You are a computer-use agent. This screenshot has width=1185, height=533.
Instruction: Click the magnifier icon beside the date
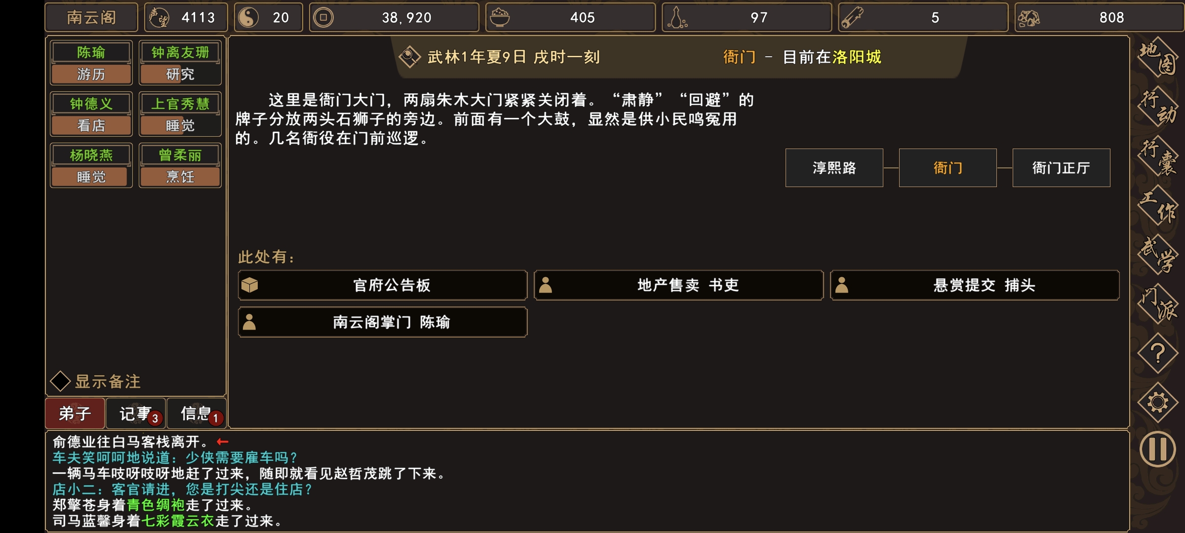(409, 57)
